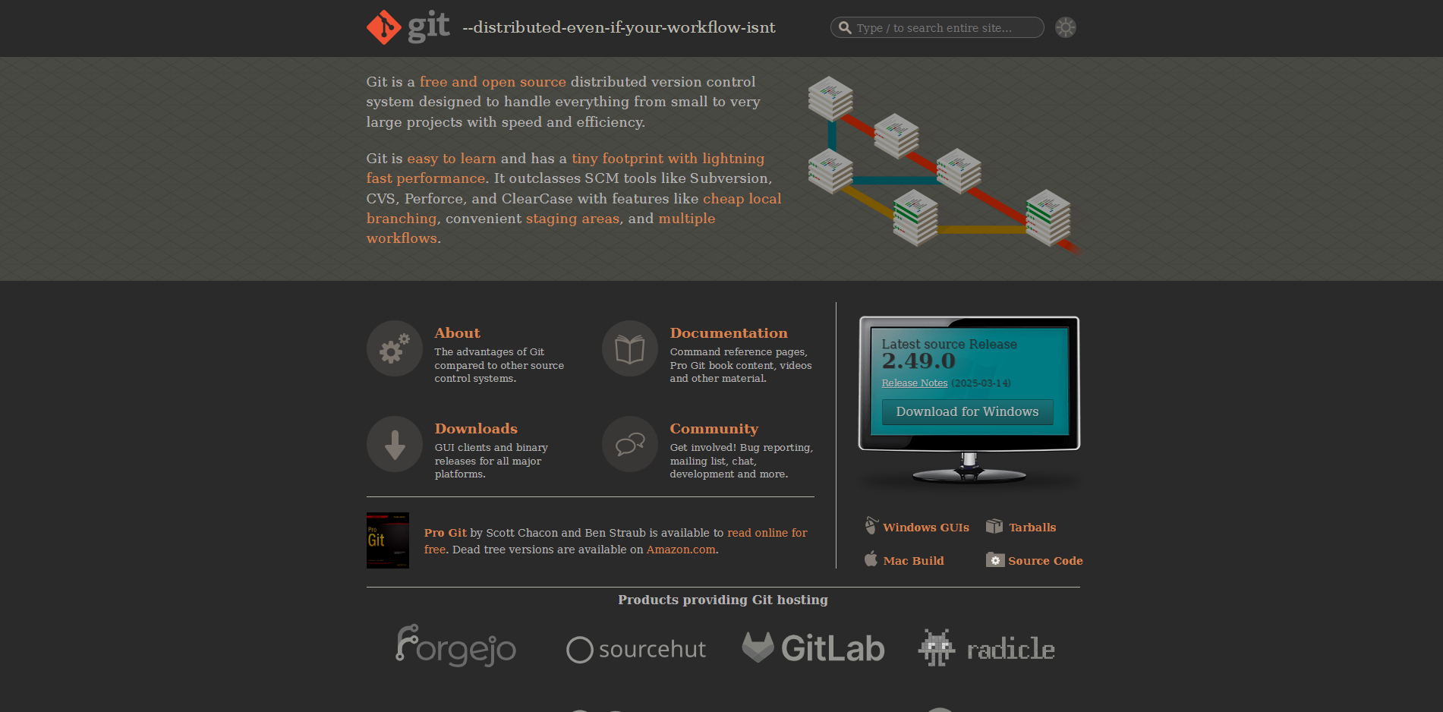Open the Pro Git book link
This screenshot has height=712, width=1443.
[446, 533]
